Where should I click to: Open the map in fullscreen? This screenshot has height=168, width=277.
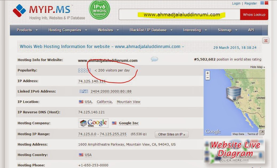262,132
